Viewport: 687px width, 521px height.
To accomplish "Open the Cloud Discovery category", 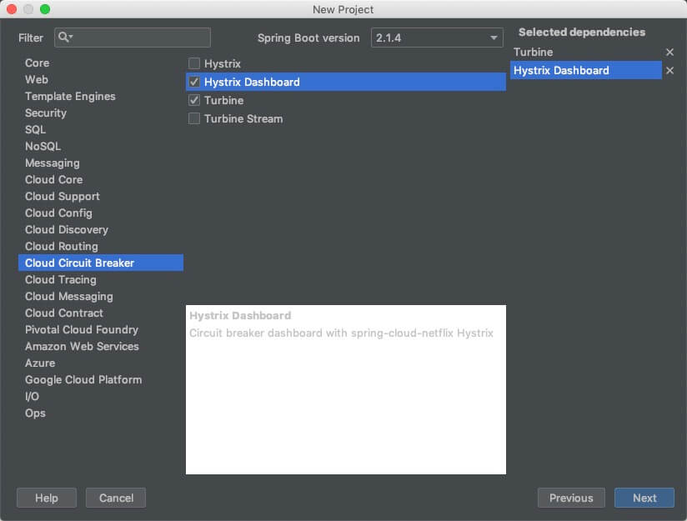I will [101, 229].
